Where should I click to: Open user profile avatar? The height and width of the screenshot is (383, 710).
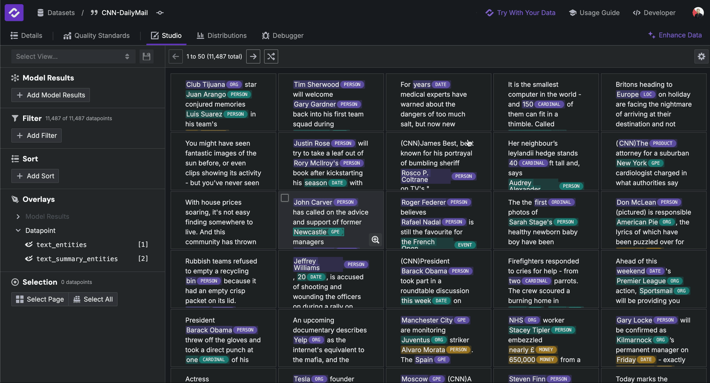(698, 13)
